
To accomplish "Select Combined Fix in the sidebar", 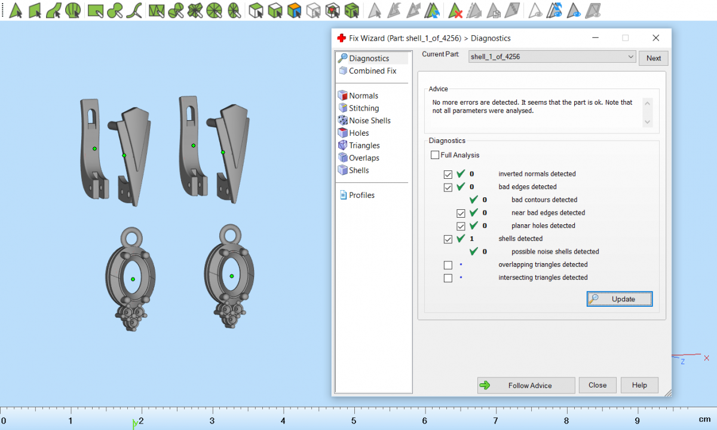I will [x=372, y=71].
